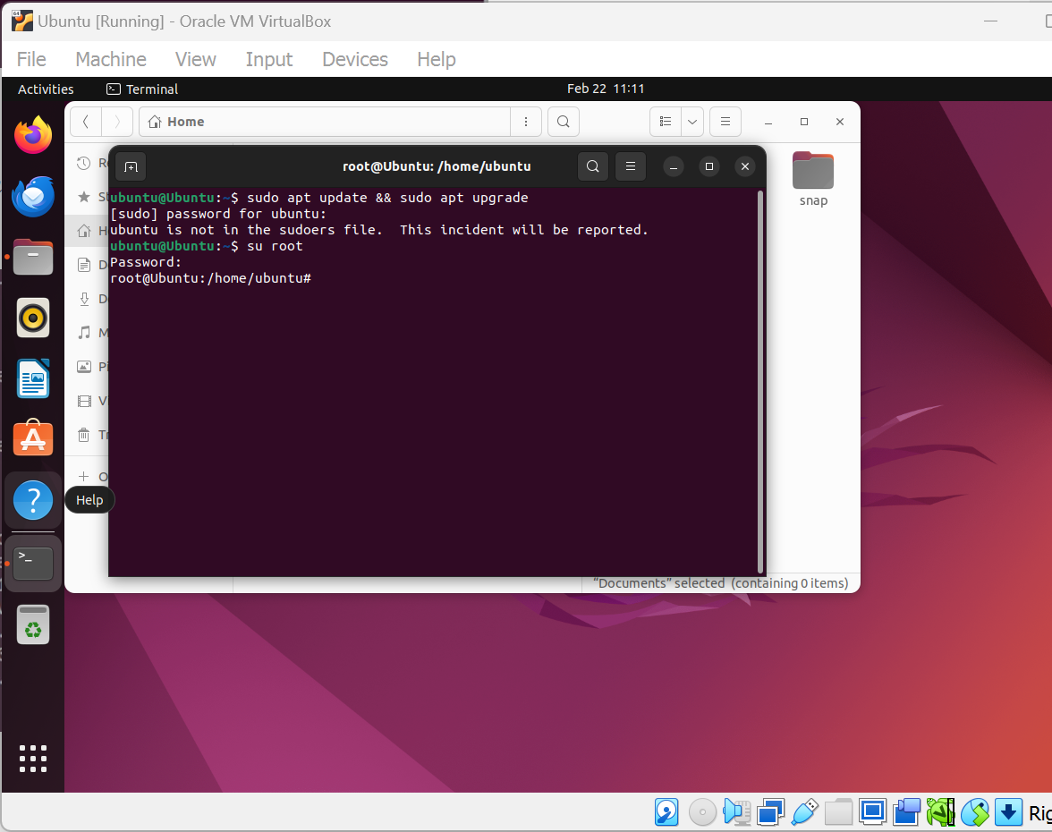Open the VirtualBox File menu
This screenshot has width=1052, height=832.
coord(31,59)
